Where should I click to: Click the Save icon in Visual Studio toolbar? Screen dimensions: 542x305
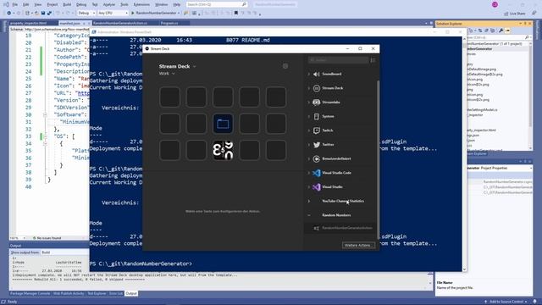[43, 14]
